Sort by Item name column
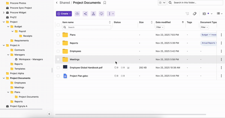Image resolution: width=225 pixels, height=118 pixels. pos(110,22)
